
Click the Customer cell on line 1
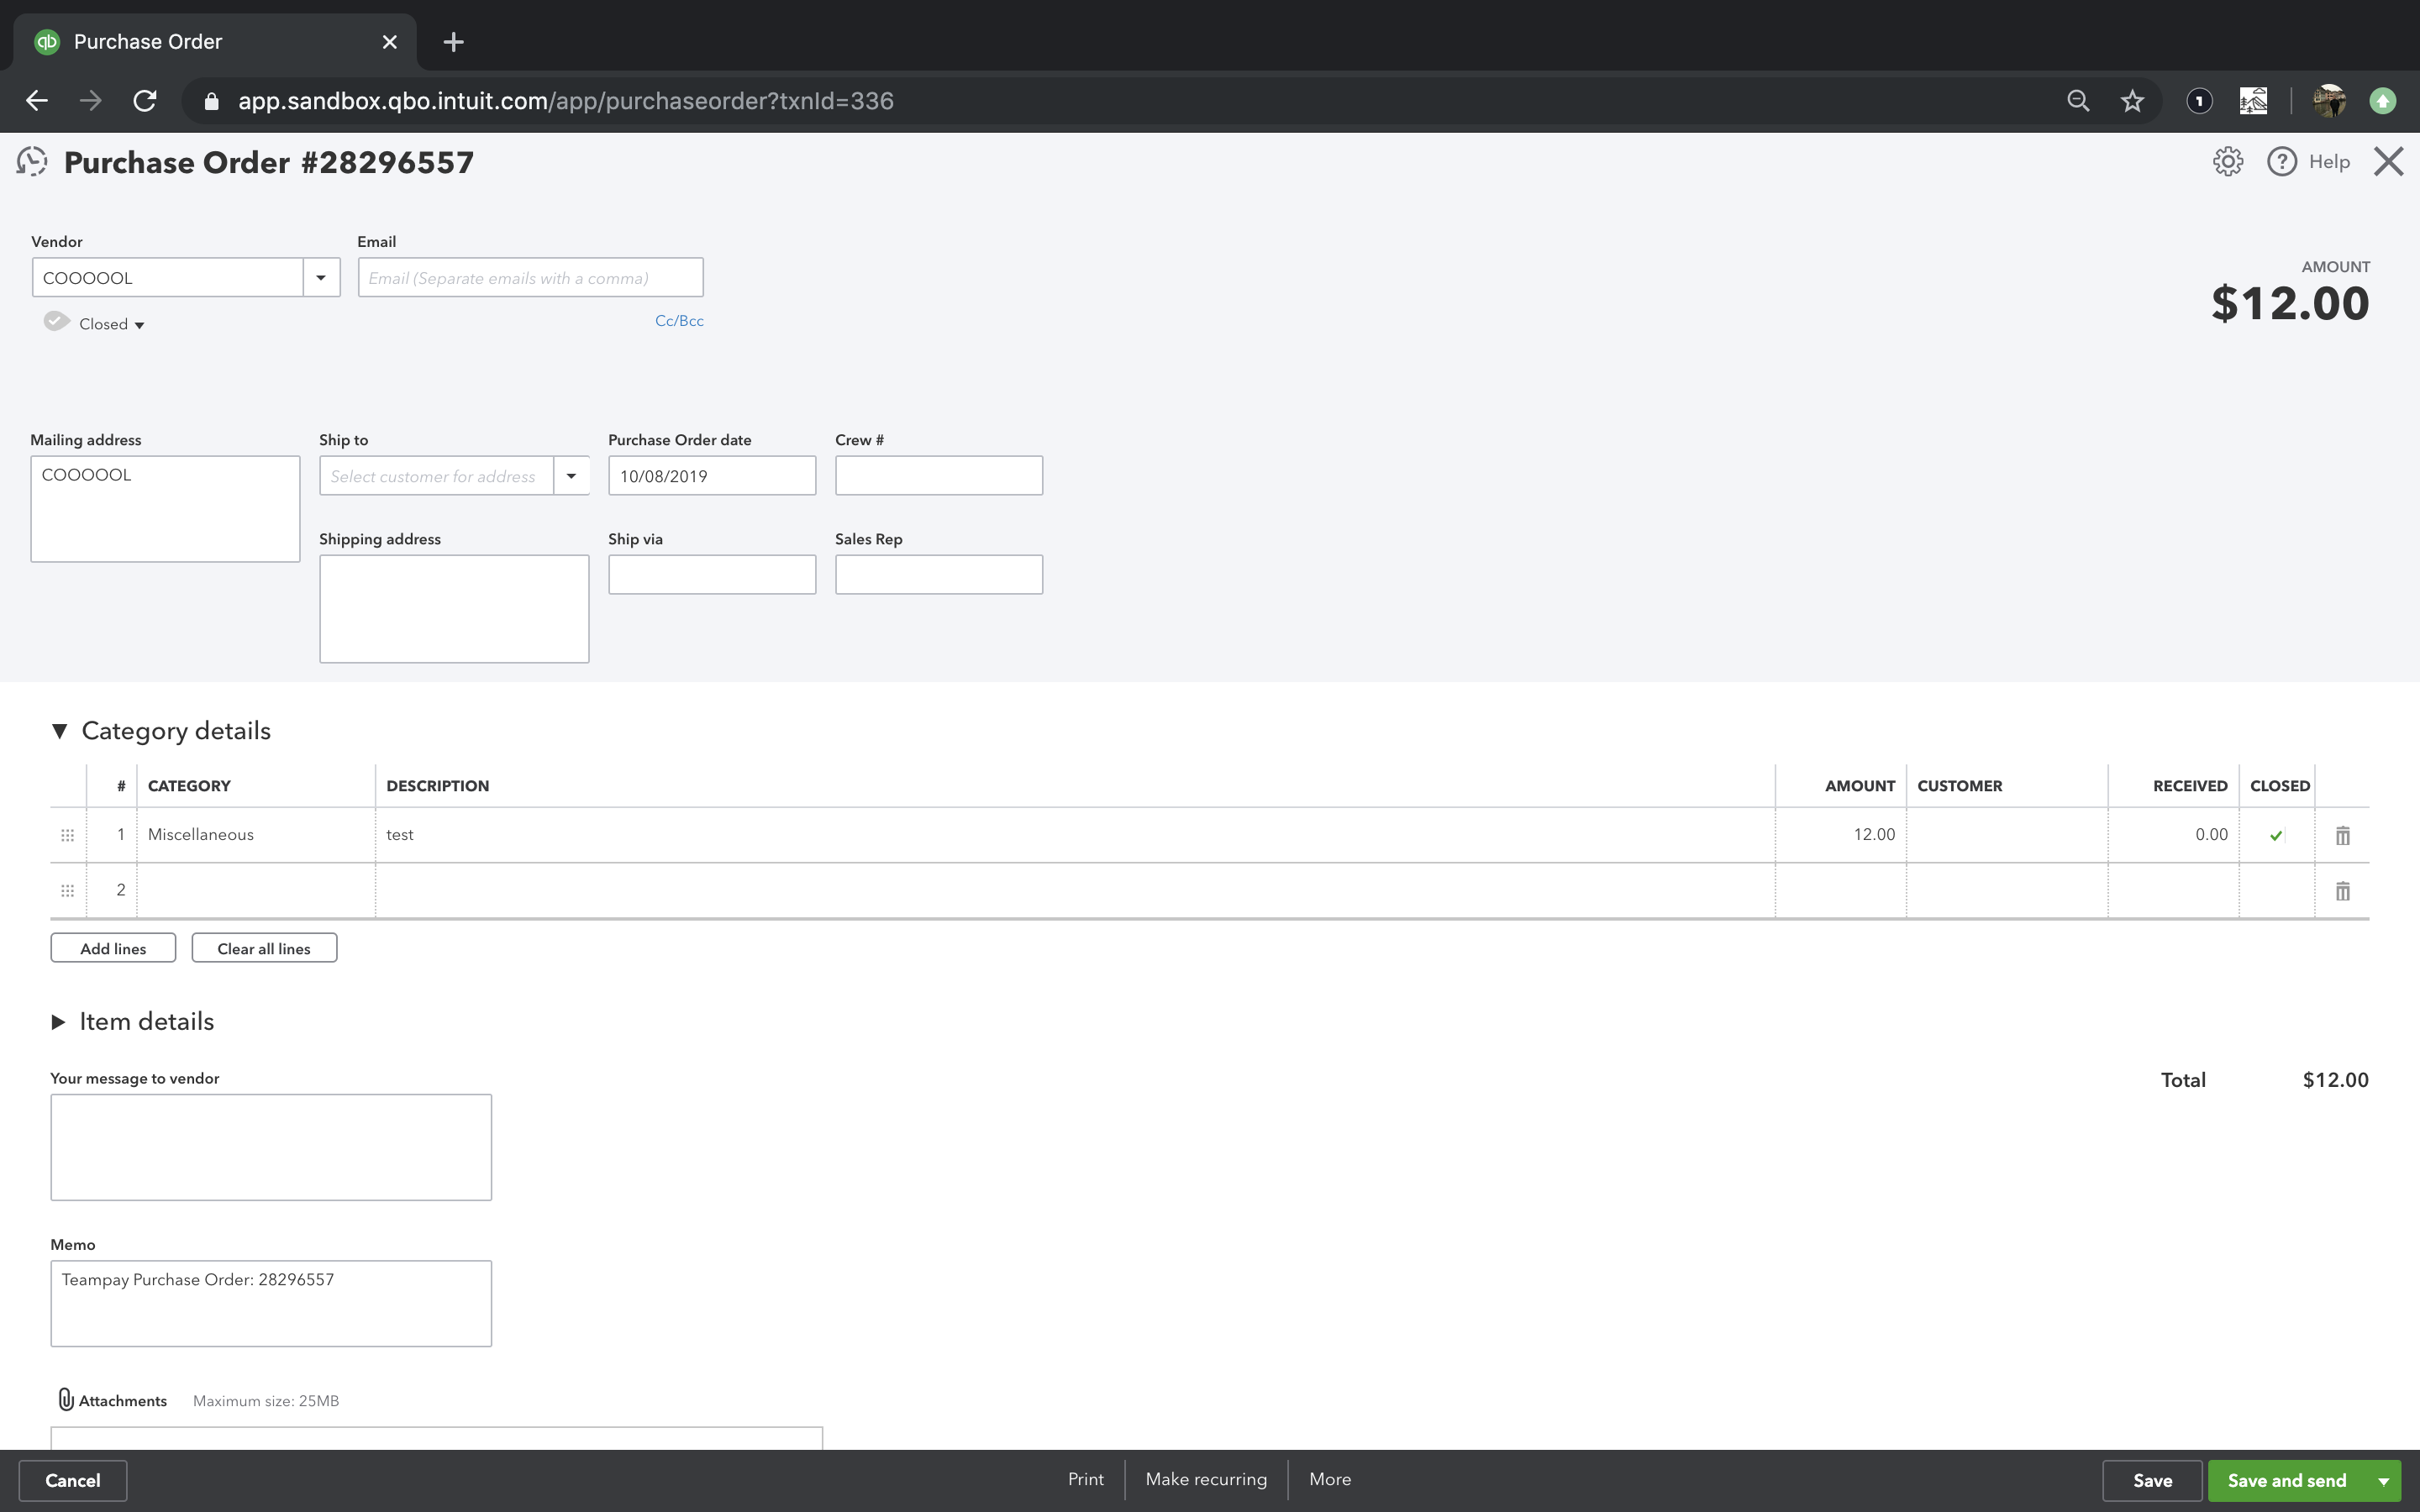coord(2007,835)
